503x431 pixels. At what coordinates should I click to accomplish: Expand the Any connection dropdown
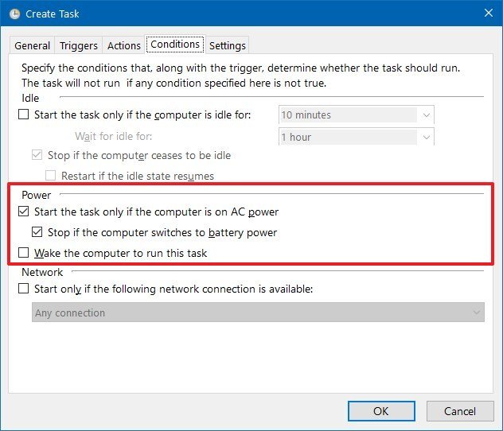(x=476, y=313)
